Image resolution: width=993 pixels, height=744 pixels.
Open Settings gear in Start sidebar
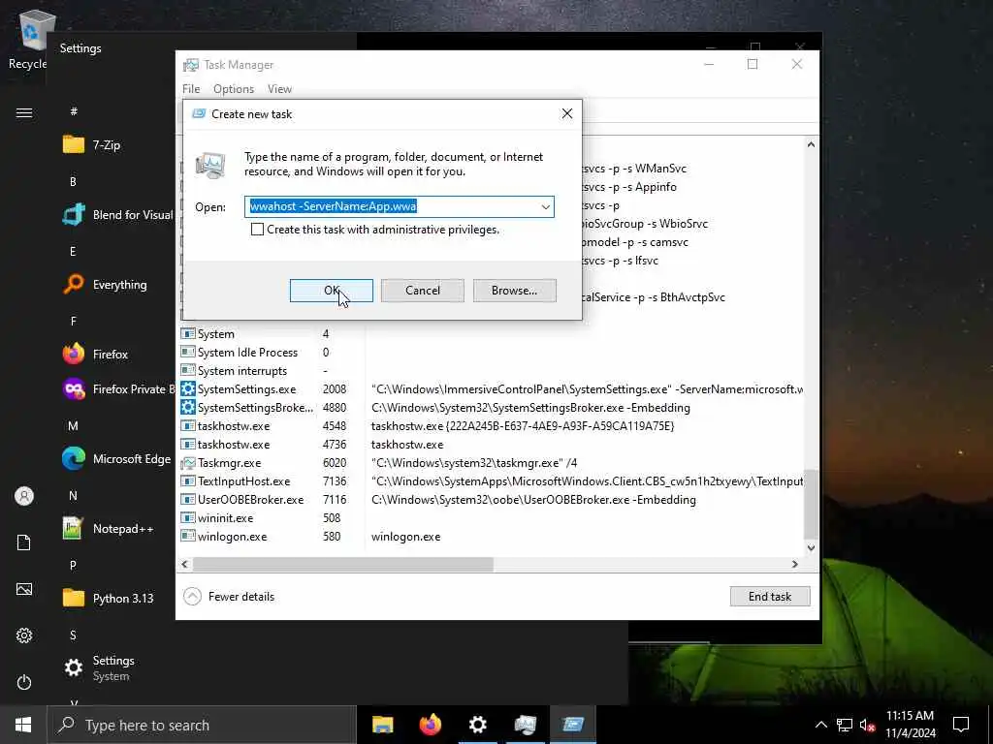coord(24,635)
